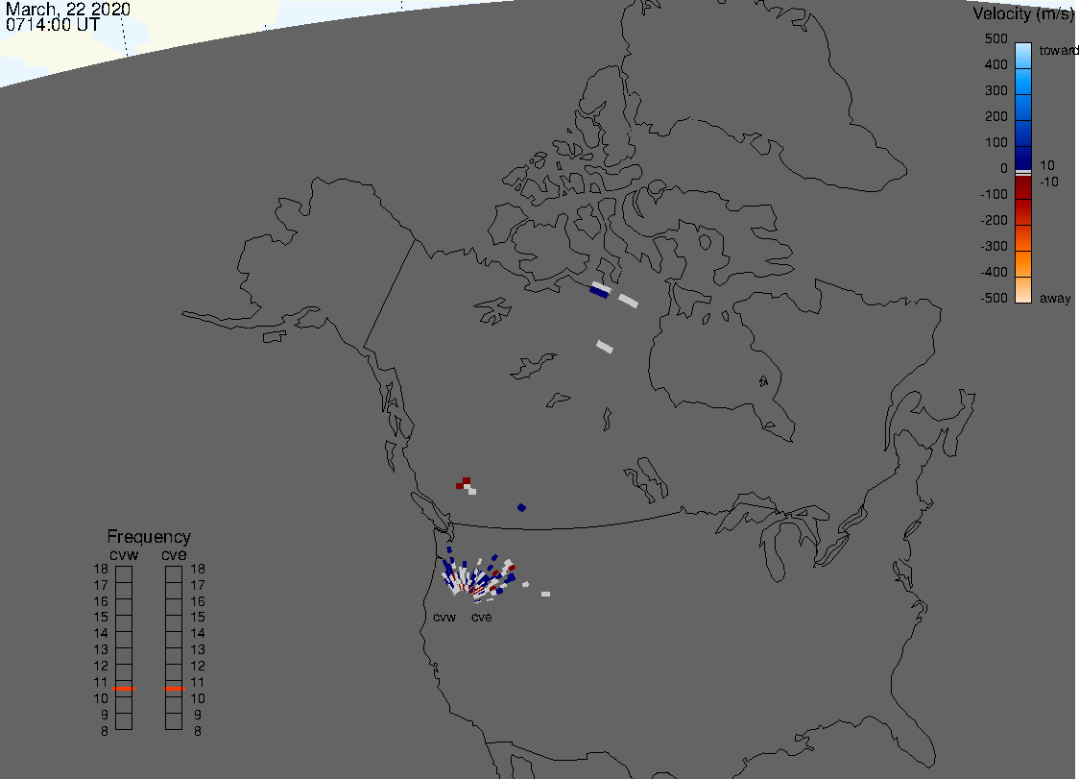This screenshot has width=1079, height=779.
Task: Click the "16" label beside the cvw frequency bar
Action: click(x=101, y=601)
